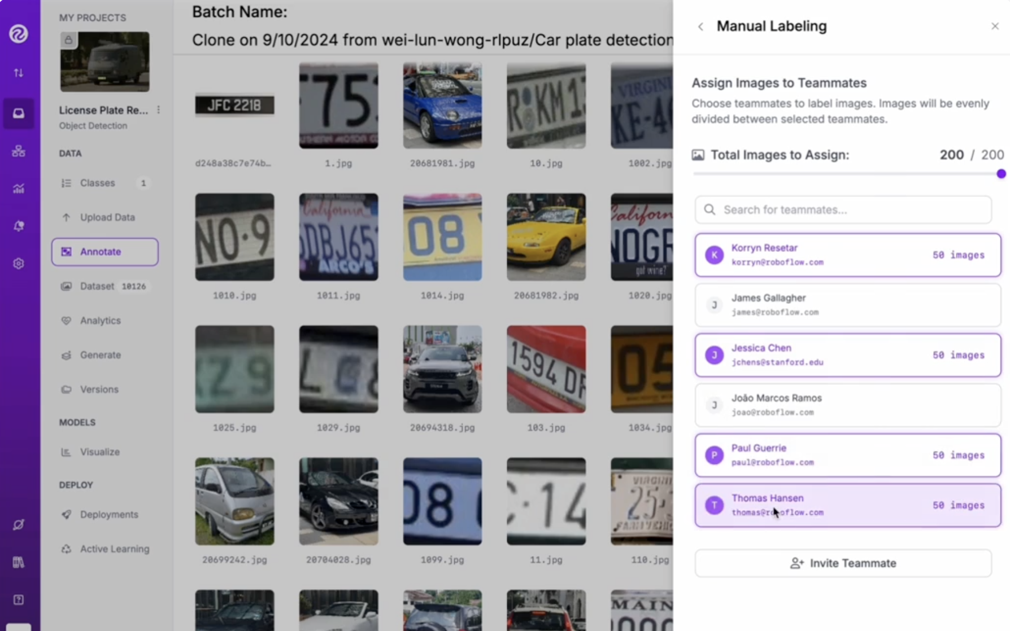Open the JFC 2218 plate thumbnail
Image resolution: width=1010 pixels, height=631 pixels.
[x=234, y=105]
